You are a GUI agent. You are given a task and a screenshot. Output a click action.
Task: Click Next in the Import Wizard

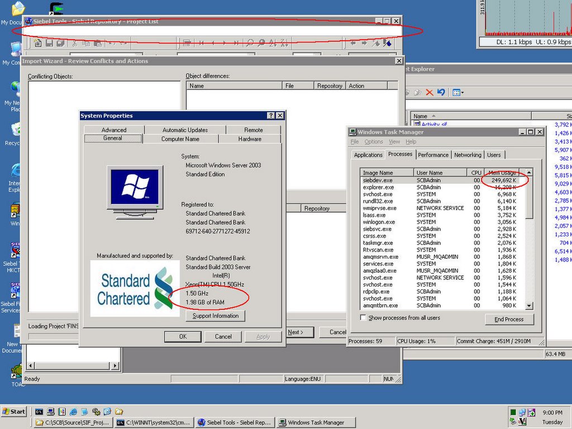(x=301, y=332)
